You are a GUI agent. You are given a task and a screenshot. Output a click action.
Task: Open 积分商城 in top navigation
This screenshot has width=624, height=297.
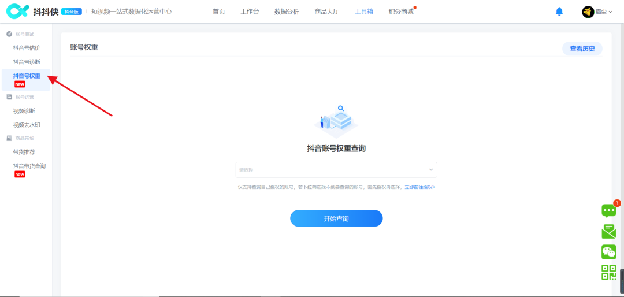click(x=401, y=12)
